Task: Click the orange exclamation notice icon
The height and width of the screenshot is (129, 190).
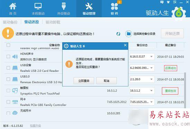Action: (8, 33)
